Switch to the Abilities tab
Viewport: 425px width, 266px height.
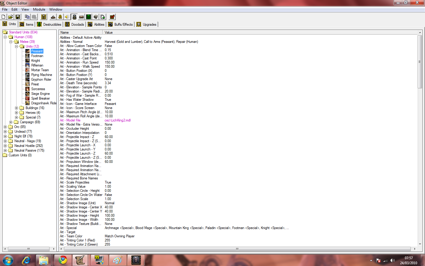coord(96,25)
